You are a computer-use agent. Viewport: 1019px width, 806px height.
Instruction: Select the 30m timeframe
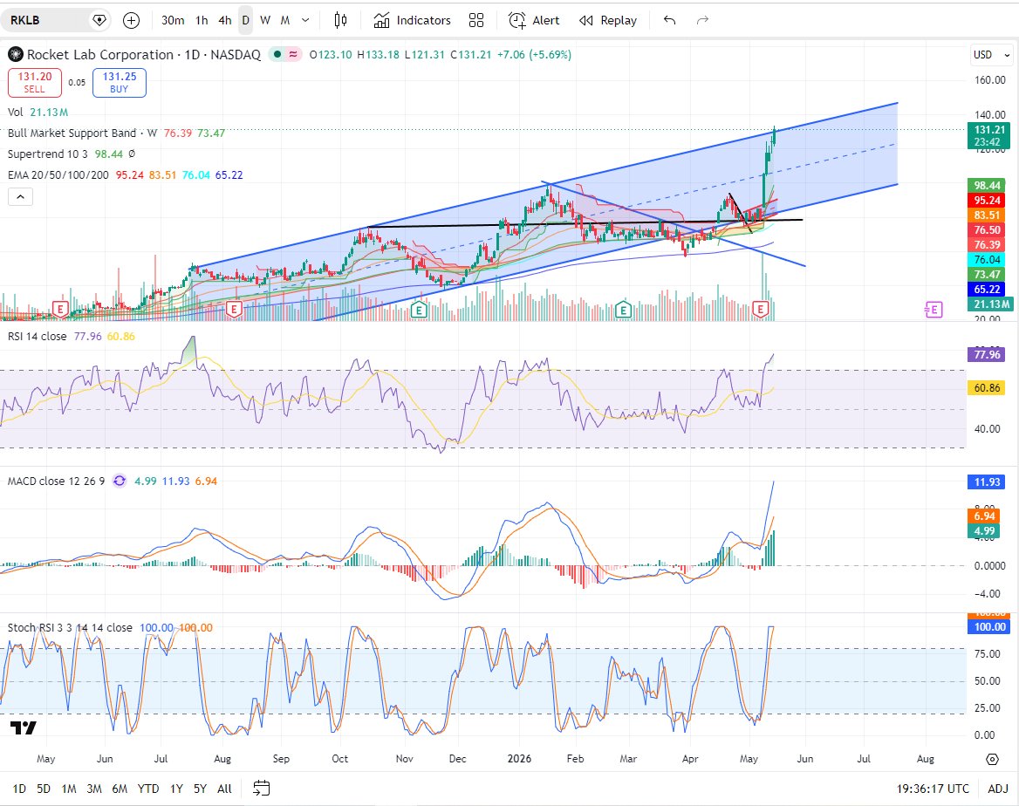tap(172, 20)
